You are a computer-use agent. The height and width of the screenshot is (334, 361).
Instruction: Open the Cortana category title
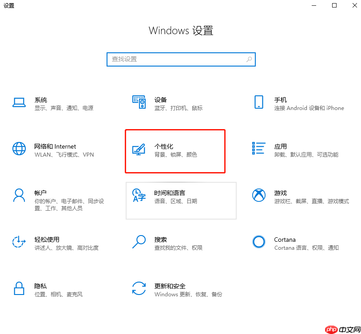[285, 240]
